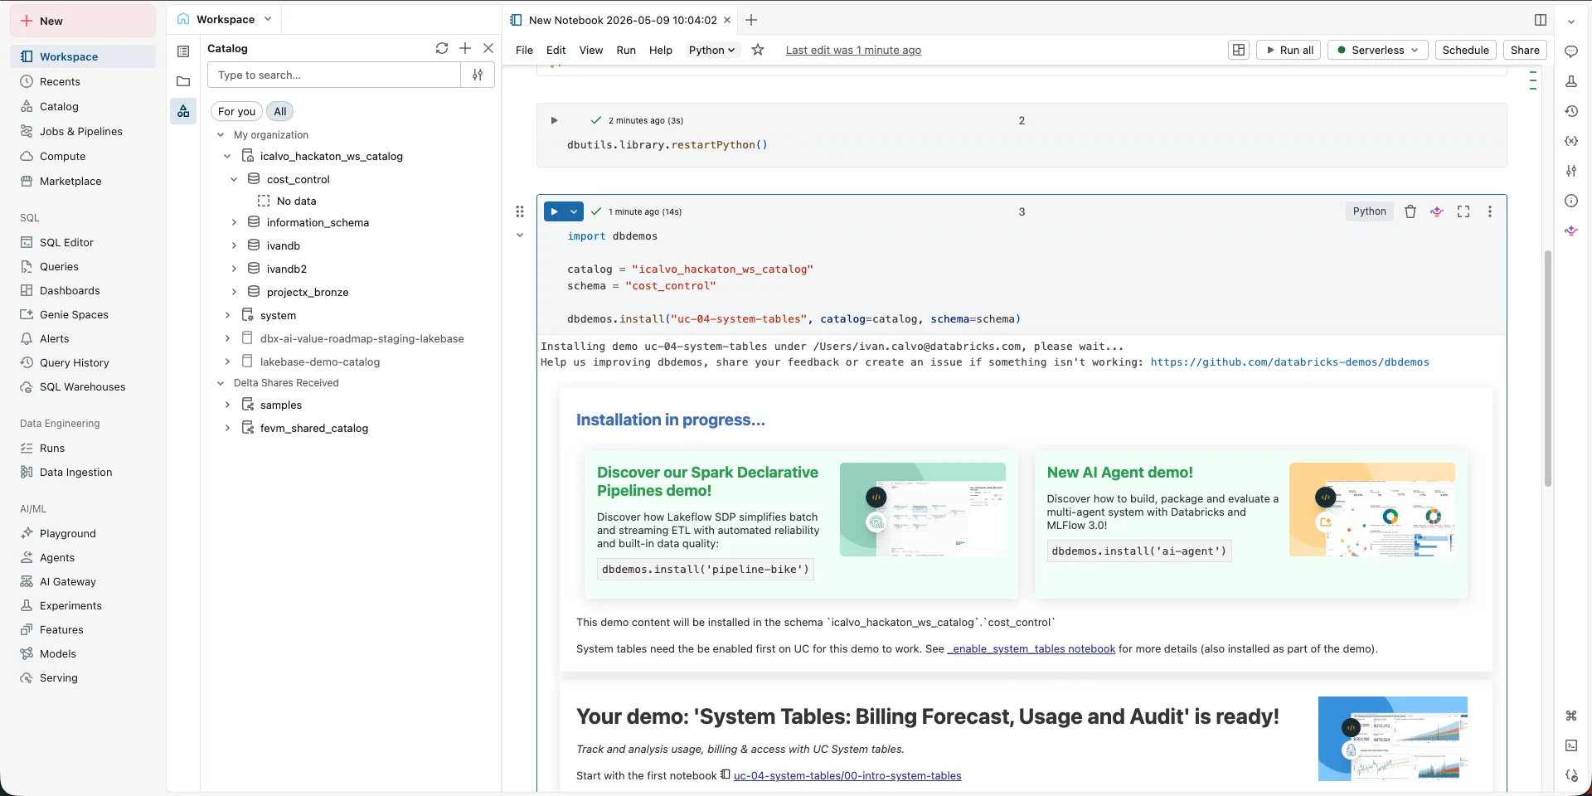Image resolution: width=1592 pixels, height=796 pixels.
Task: Open the workspace folder browser icon
Action: pyautogui.click(x=183, y=81)
